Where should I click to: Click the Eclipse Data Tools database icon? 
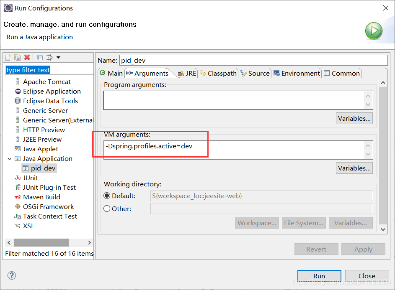[x=18, y=101]
